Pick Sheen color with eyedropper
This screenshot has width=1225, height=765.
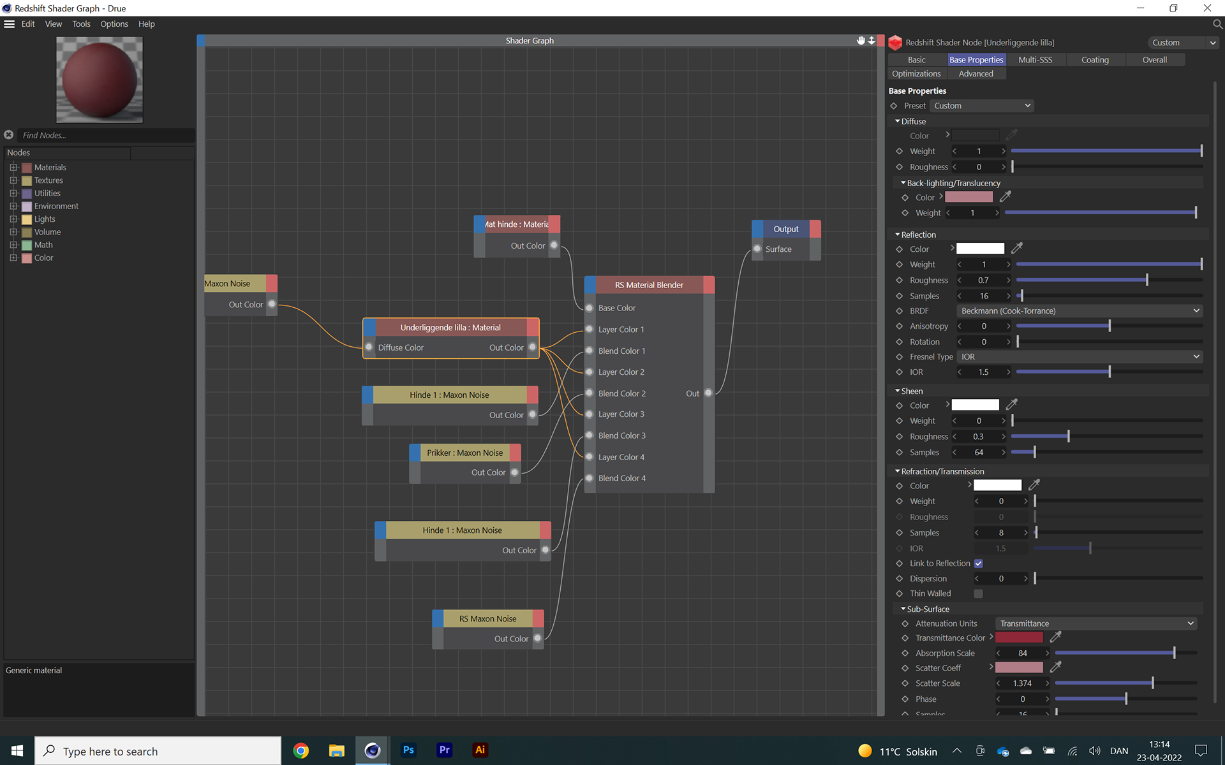point(1012,405)
